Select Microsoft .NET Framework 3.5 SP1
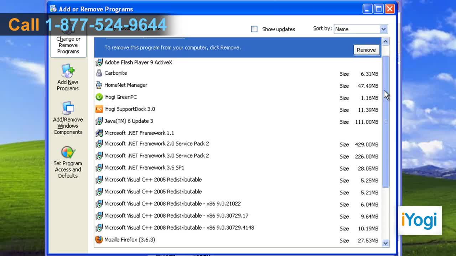Screen dimensions: 456x256 point(144,167)
